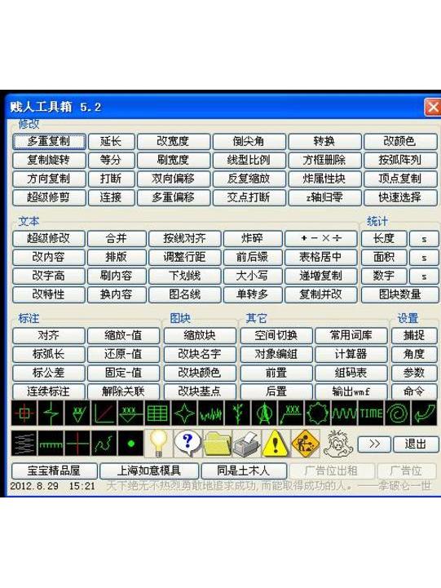Click the yellow warning triangle icon
The image size is (441, 588).
276,444
